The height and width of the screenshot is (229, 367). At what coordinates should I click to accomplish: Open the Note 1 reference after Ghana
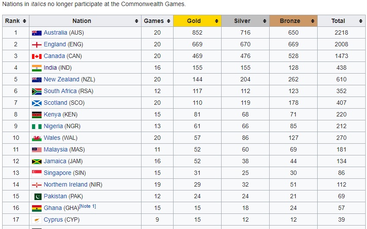click(x=87, y=206)
